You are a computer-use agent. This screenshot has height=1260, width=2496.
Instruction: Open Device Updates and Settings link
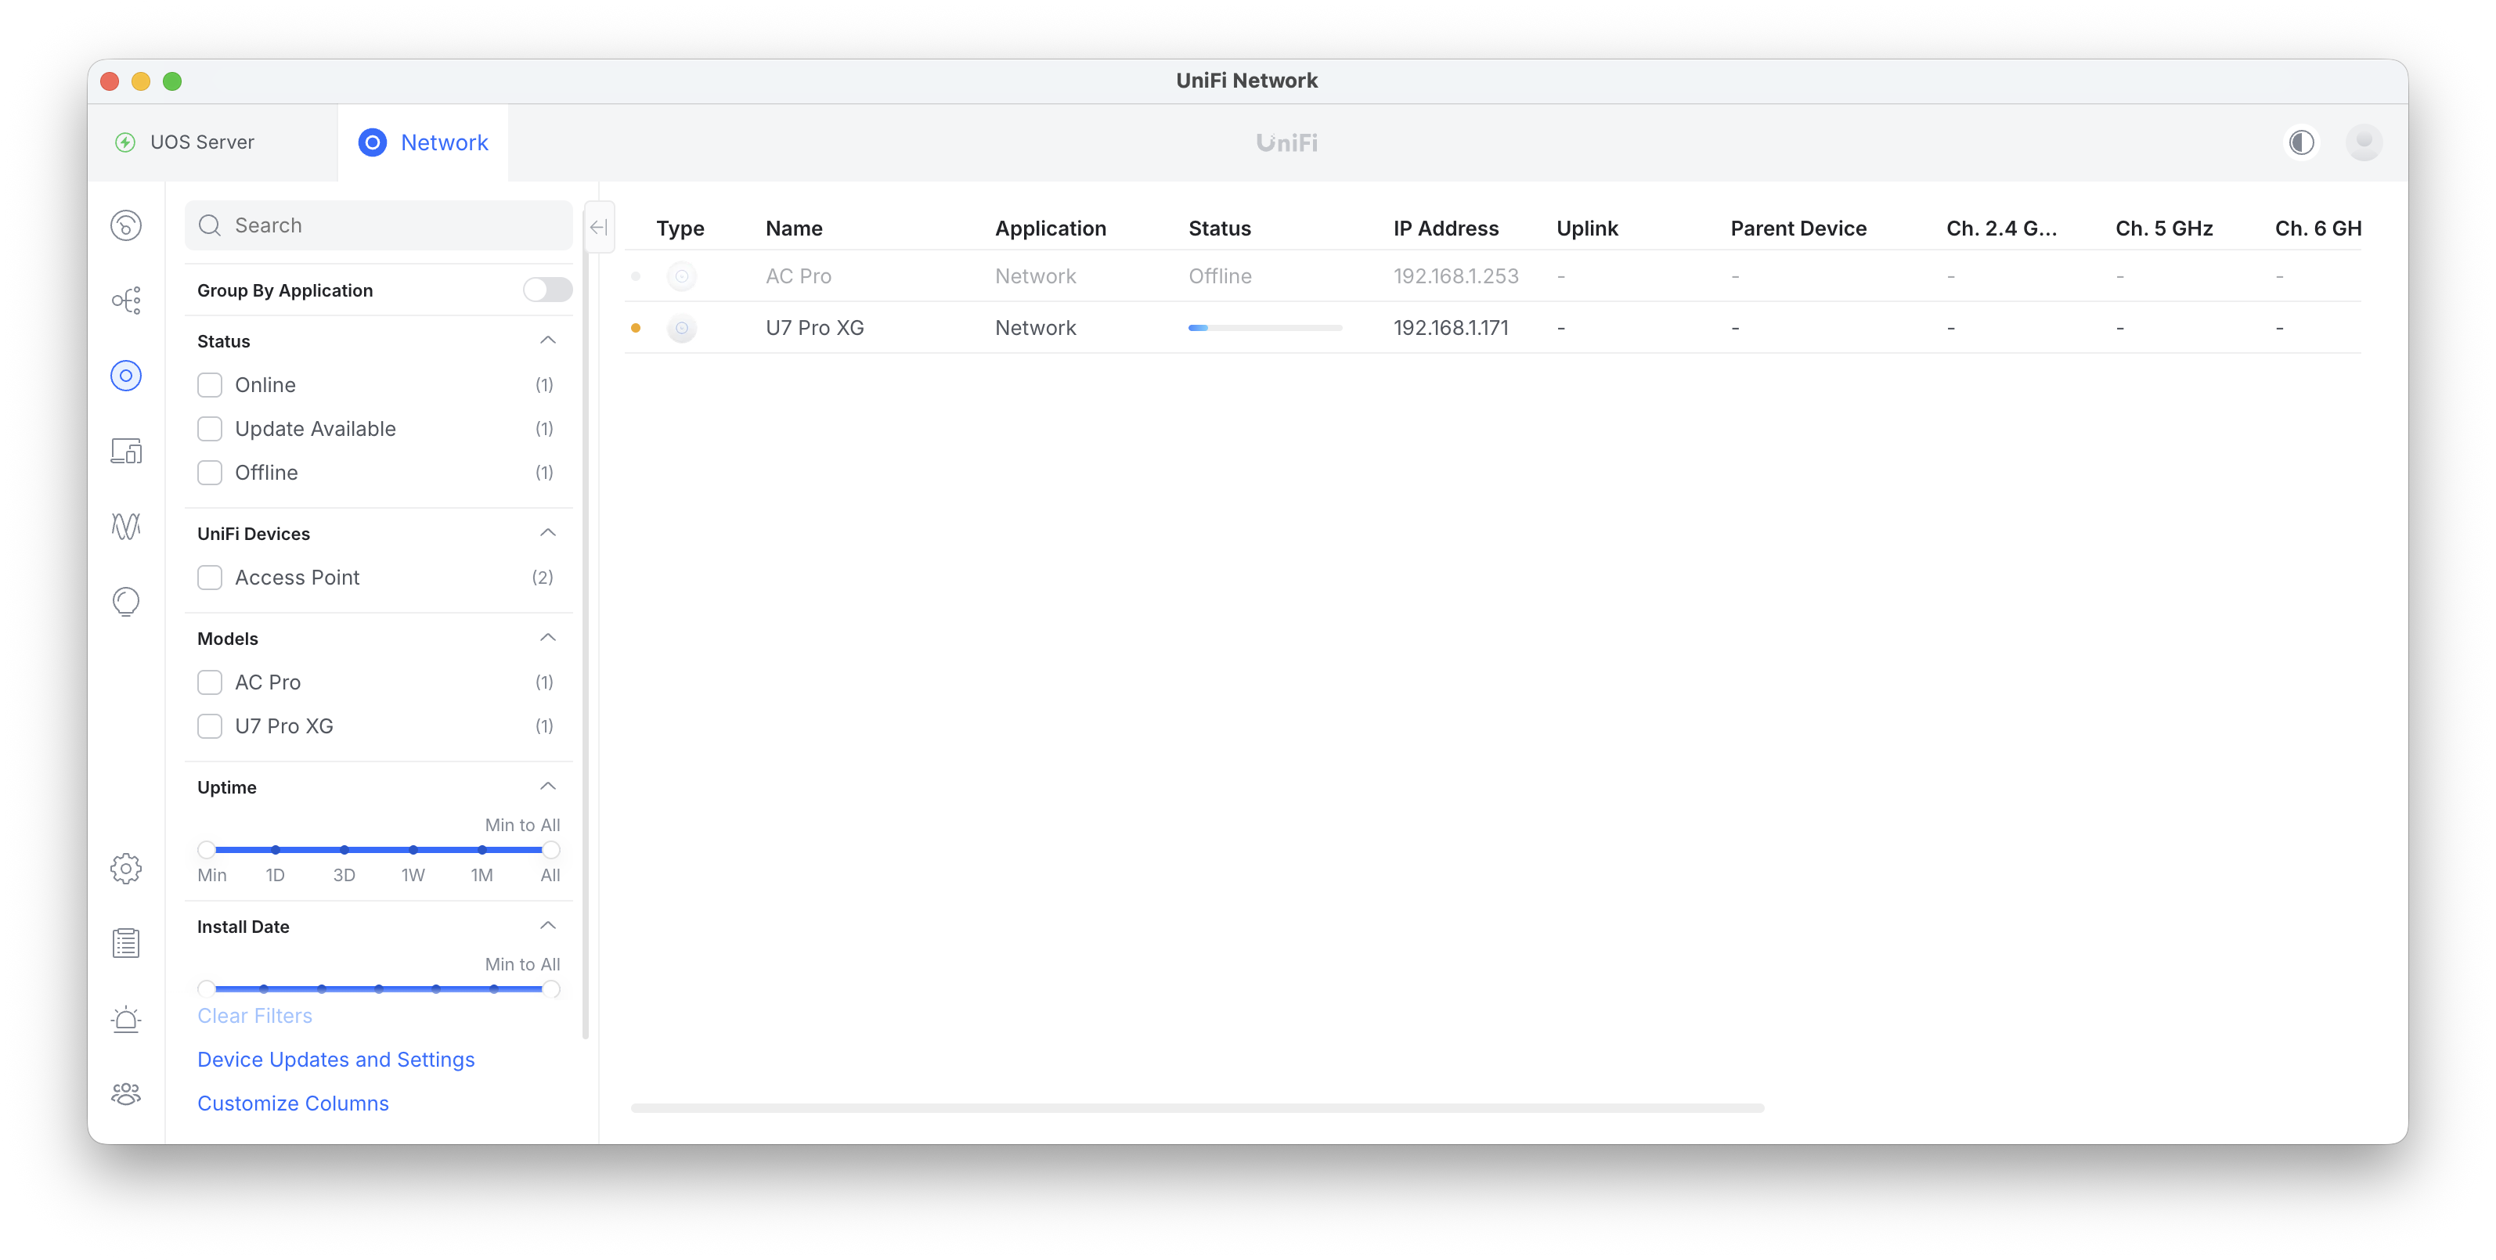(x=335, y=1060)
